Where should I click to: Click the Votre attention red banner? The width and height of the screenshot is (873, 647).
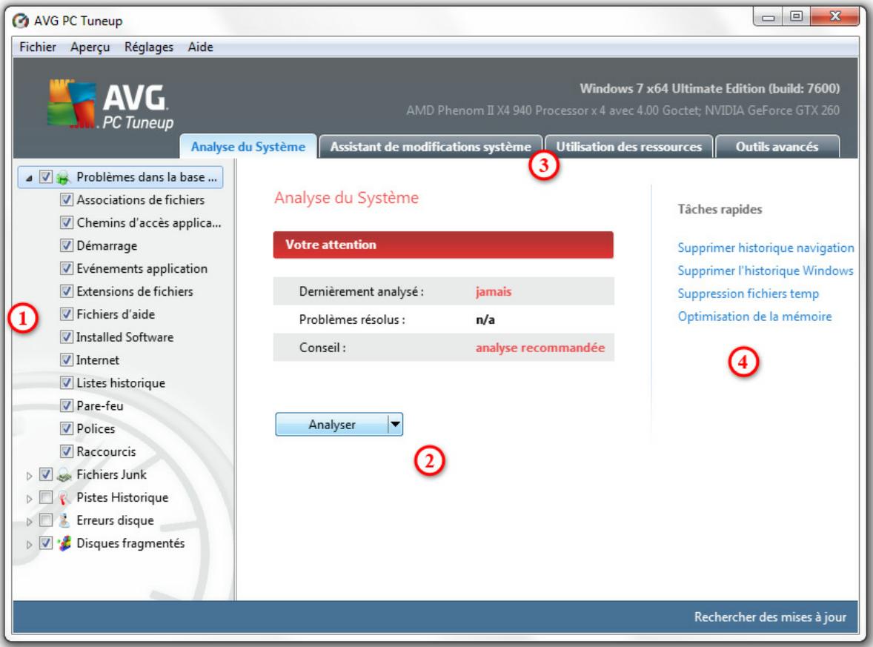[443, 245]
